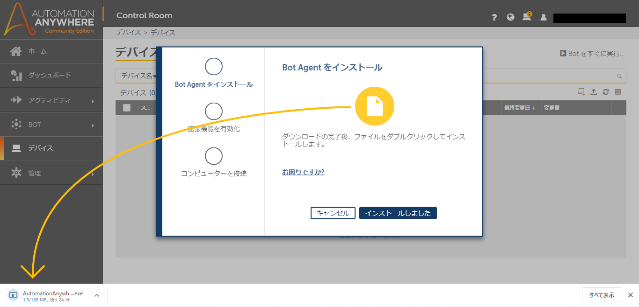Viewport: 639px width, 307px height.
Task: Expand the Administration submenu arrow
Action: [x=93, y=174]
